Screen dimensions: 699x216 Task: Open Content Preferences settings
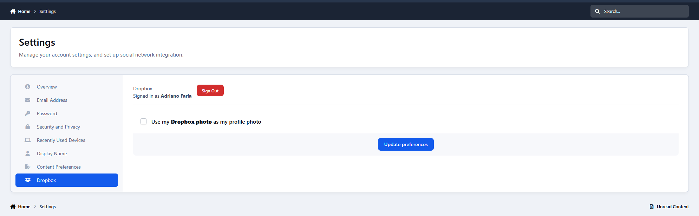coord(67,167)
